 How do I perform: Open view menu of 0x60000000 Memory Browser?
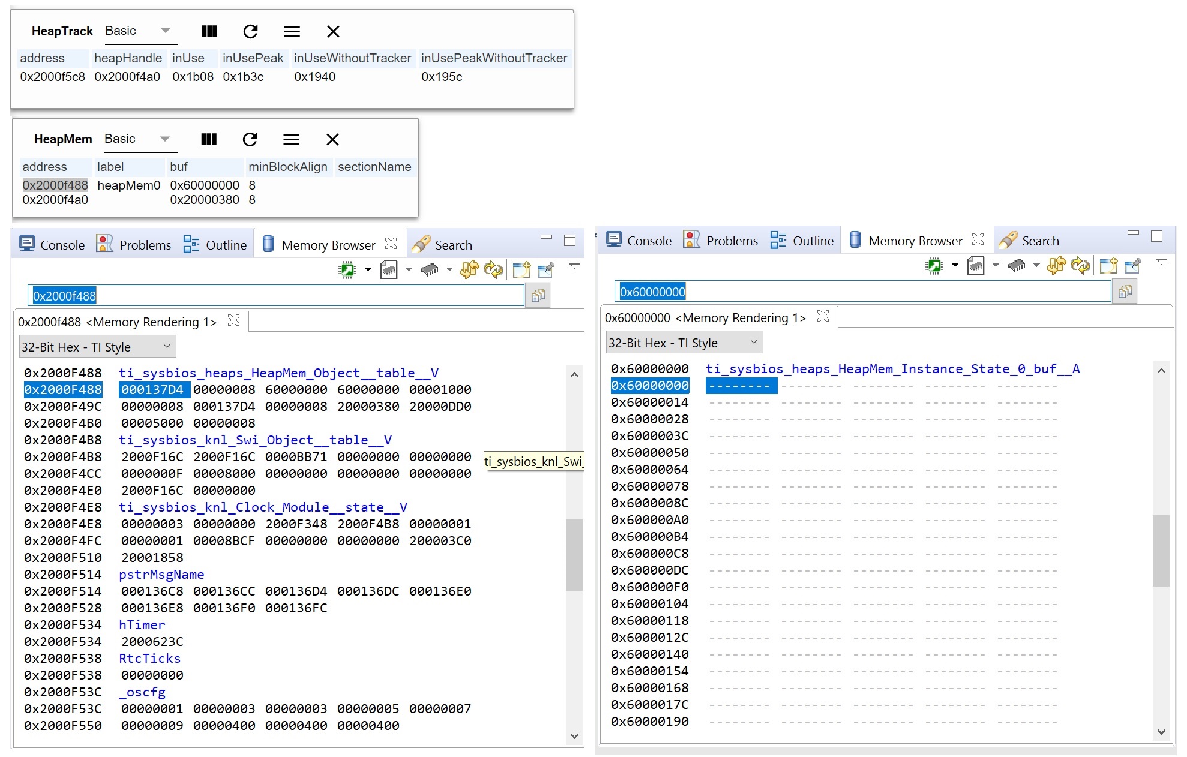click(1161, 262)
